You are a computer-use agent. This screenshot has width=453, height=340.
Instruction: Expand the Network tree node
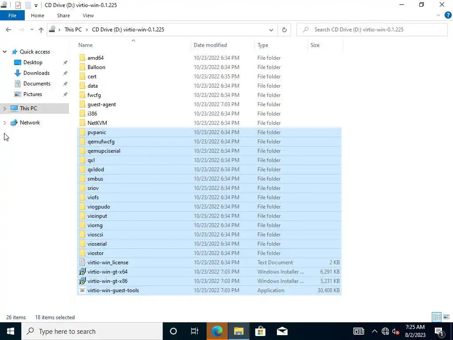[x=4, y=123]
